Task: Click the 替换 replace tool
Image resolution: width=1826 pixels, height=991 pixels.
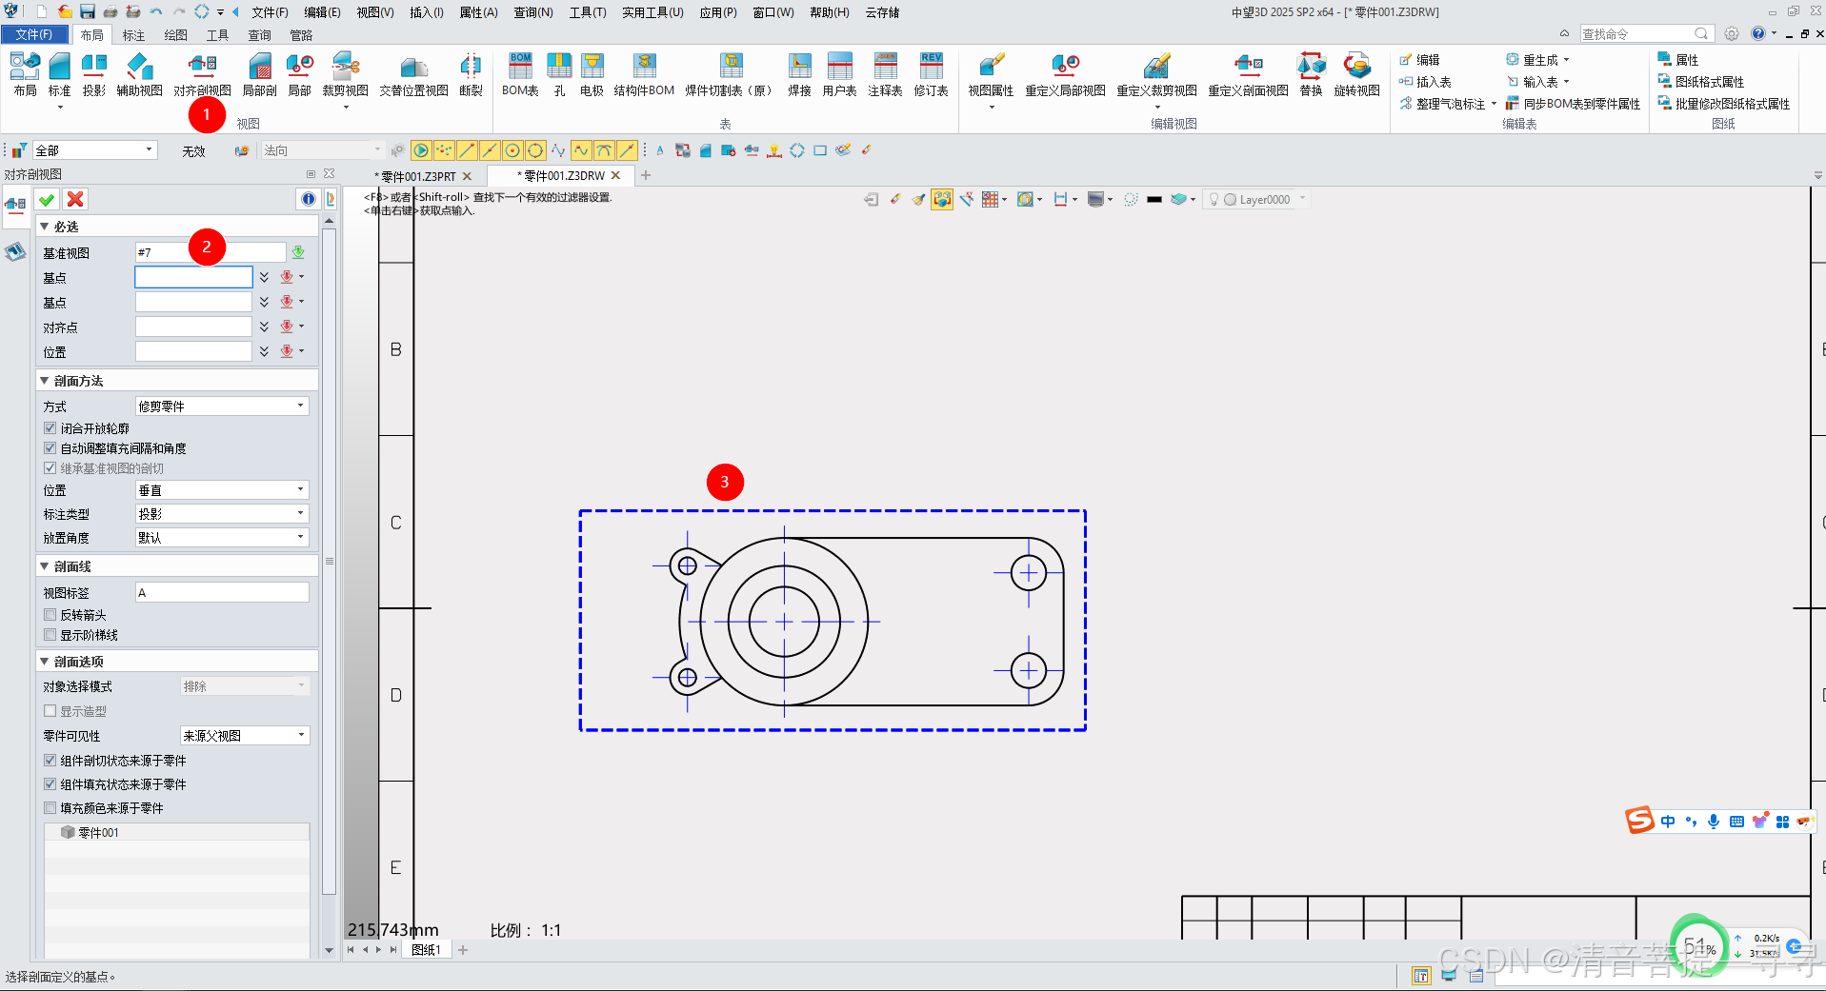Action: (1311, 74)
